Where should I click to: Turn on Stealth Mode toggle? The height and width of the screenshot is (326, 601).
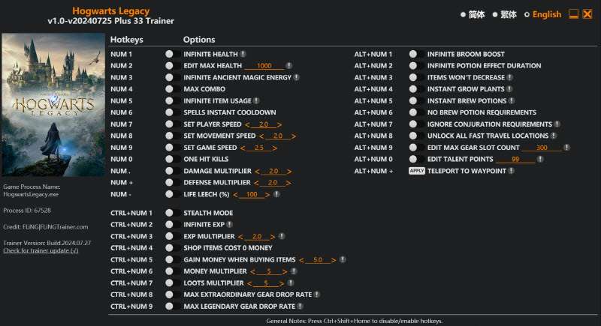(169, 213)
